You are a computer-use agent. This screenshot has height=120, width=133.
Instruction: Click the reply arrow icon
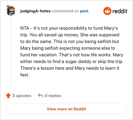click(x=41, y=96)
